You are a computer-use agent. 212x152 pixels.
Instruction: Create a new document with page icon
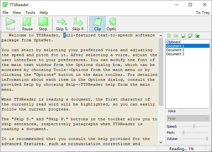[169, 36]
